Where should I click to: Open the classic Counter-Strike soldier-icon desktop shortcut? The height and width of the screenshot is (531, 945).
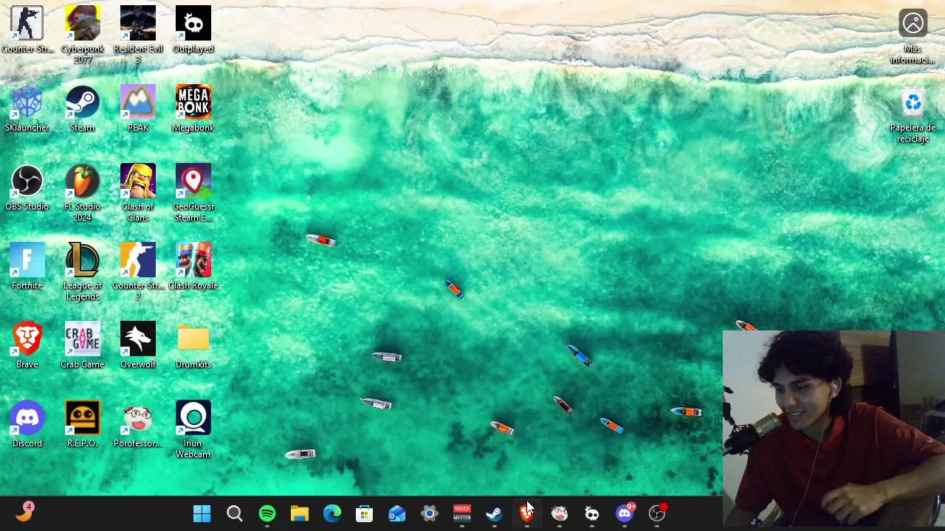pyautogui.click(x=27, y=29)
